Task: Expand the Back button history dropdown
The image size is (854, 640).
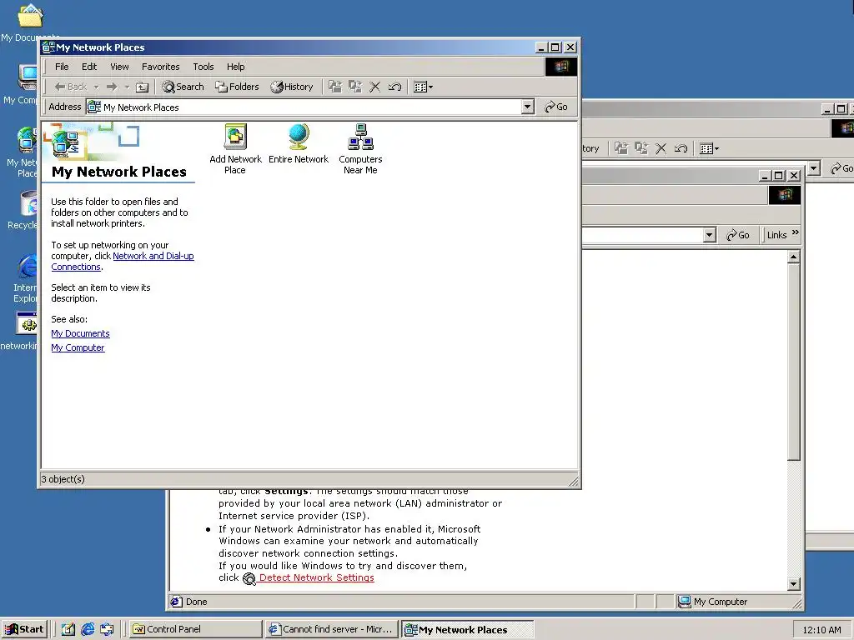Action: point(96,87)
